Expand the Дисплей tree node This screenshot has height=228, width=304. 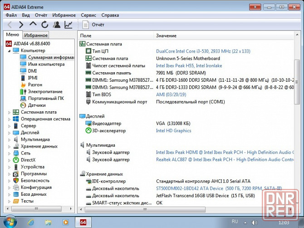click(x=9, y=133)
